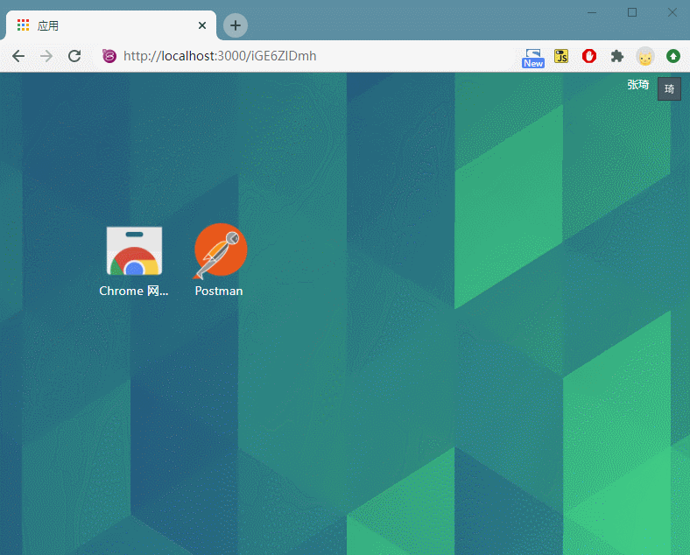
Task: Open the 琦 profile avatar button
Action: click(669, 88)
